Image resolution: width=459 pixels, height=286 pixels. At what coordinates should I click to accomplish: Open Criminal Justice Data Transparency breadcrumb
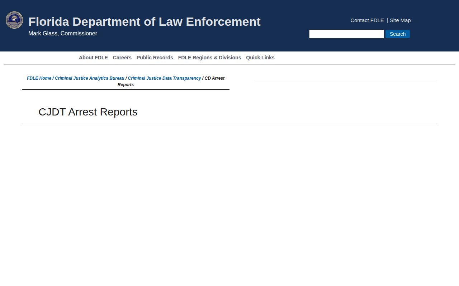pos(164,78)
